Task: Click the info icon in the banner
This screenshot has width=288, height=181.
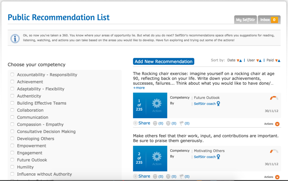Action: click(x=15, y=38)
